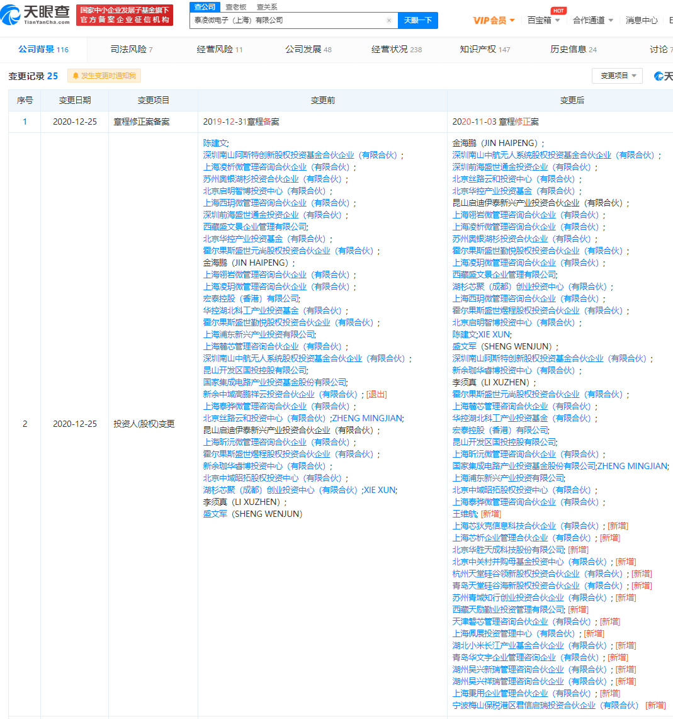Open 湖北小米长江产业基金合伙企业 link
This screenshot has height=719, width=673.
[x=529, y=645]
